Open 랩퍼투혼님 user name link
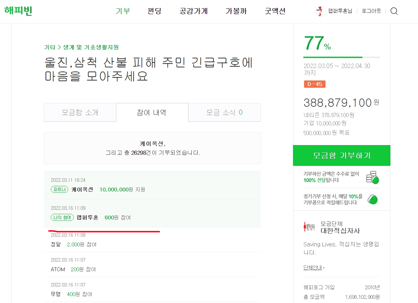The width and height of the screenshot is (418, 303). pos(340,11)
